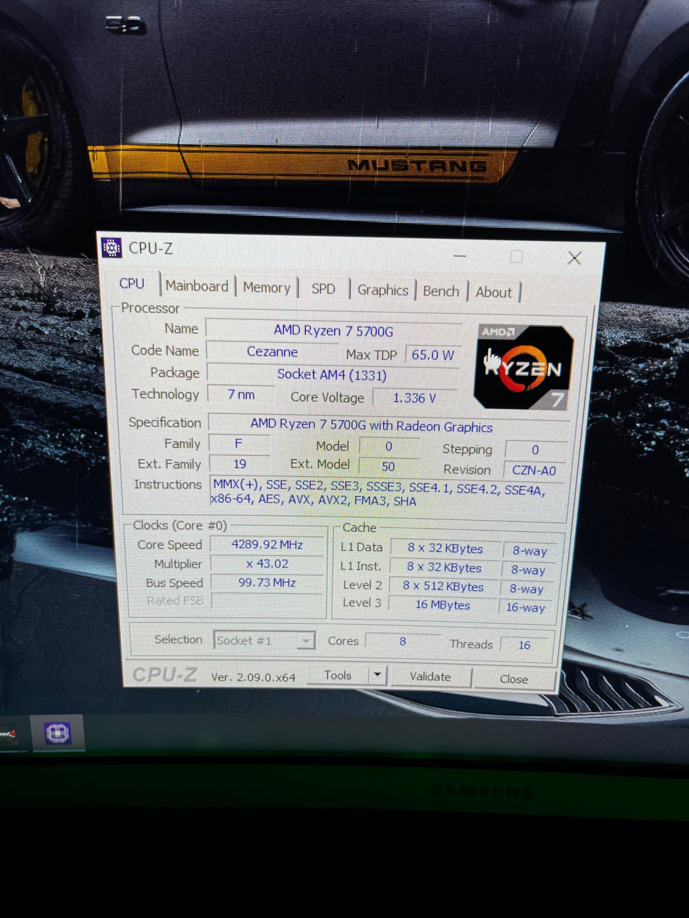Click the Level 2 value 8 x 512 KBytes
Image resolution: width=689 pixels, height=918 pixels.
[x=443, y=587]
